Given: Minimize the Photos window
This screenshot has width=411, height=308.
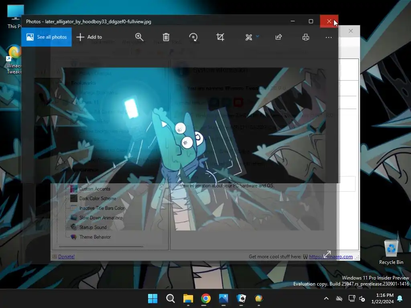Looking at the screenshot, I should (x=293, y=21).
